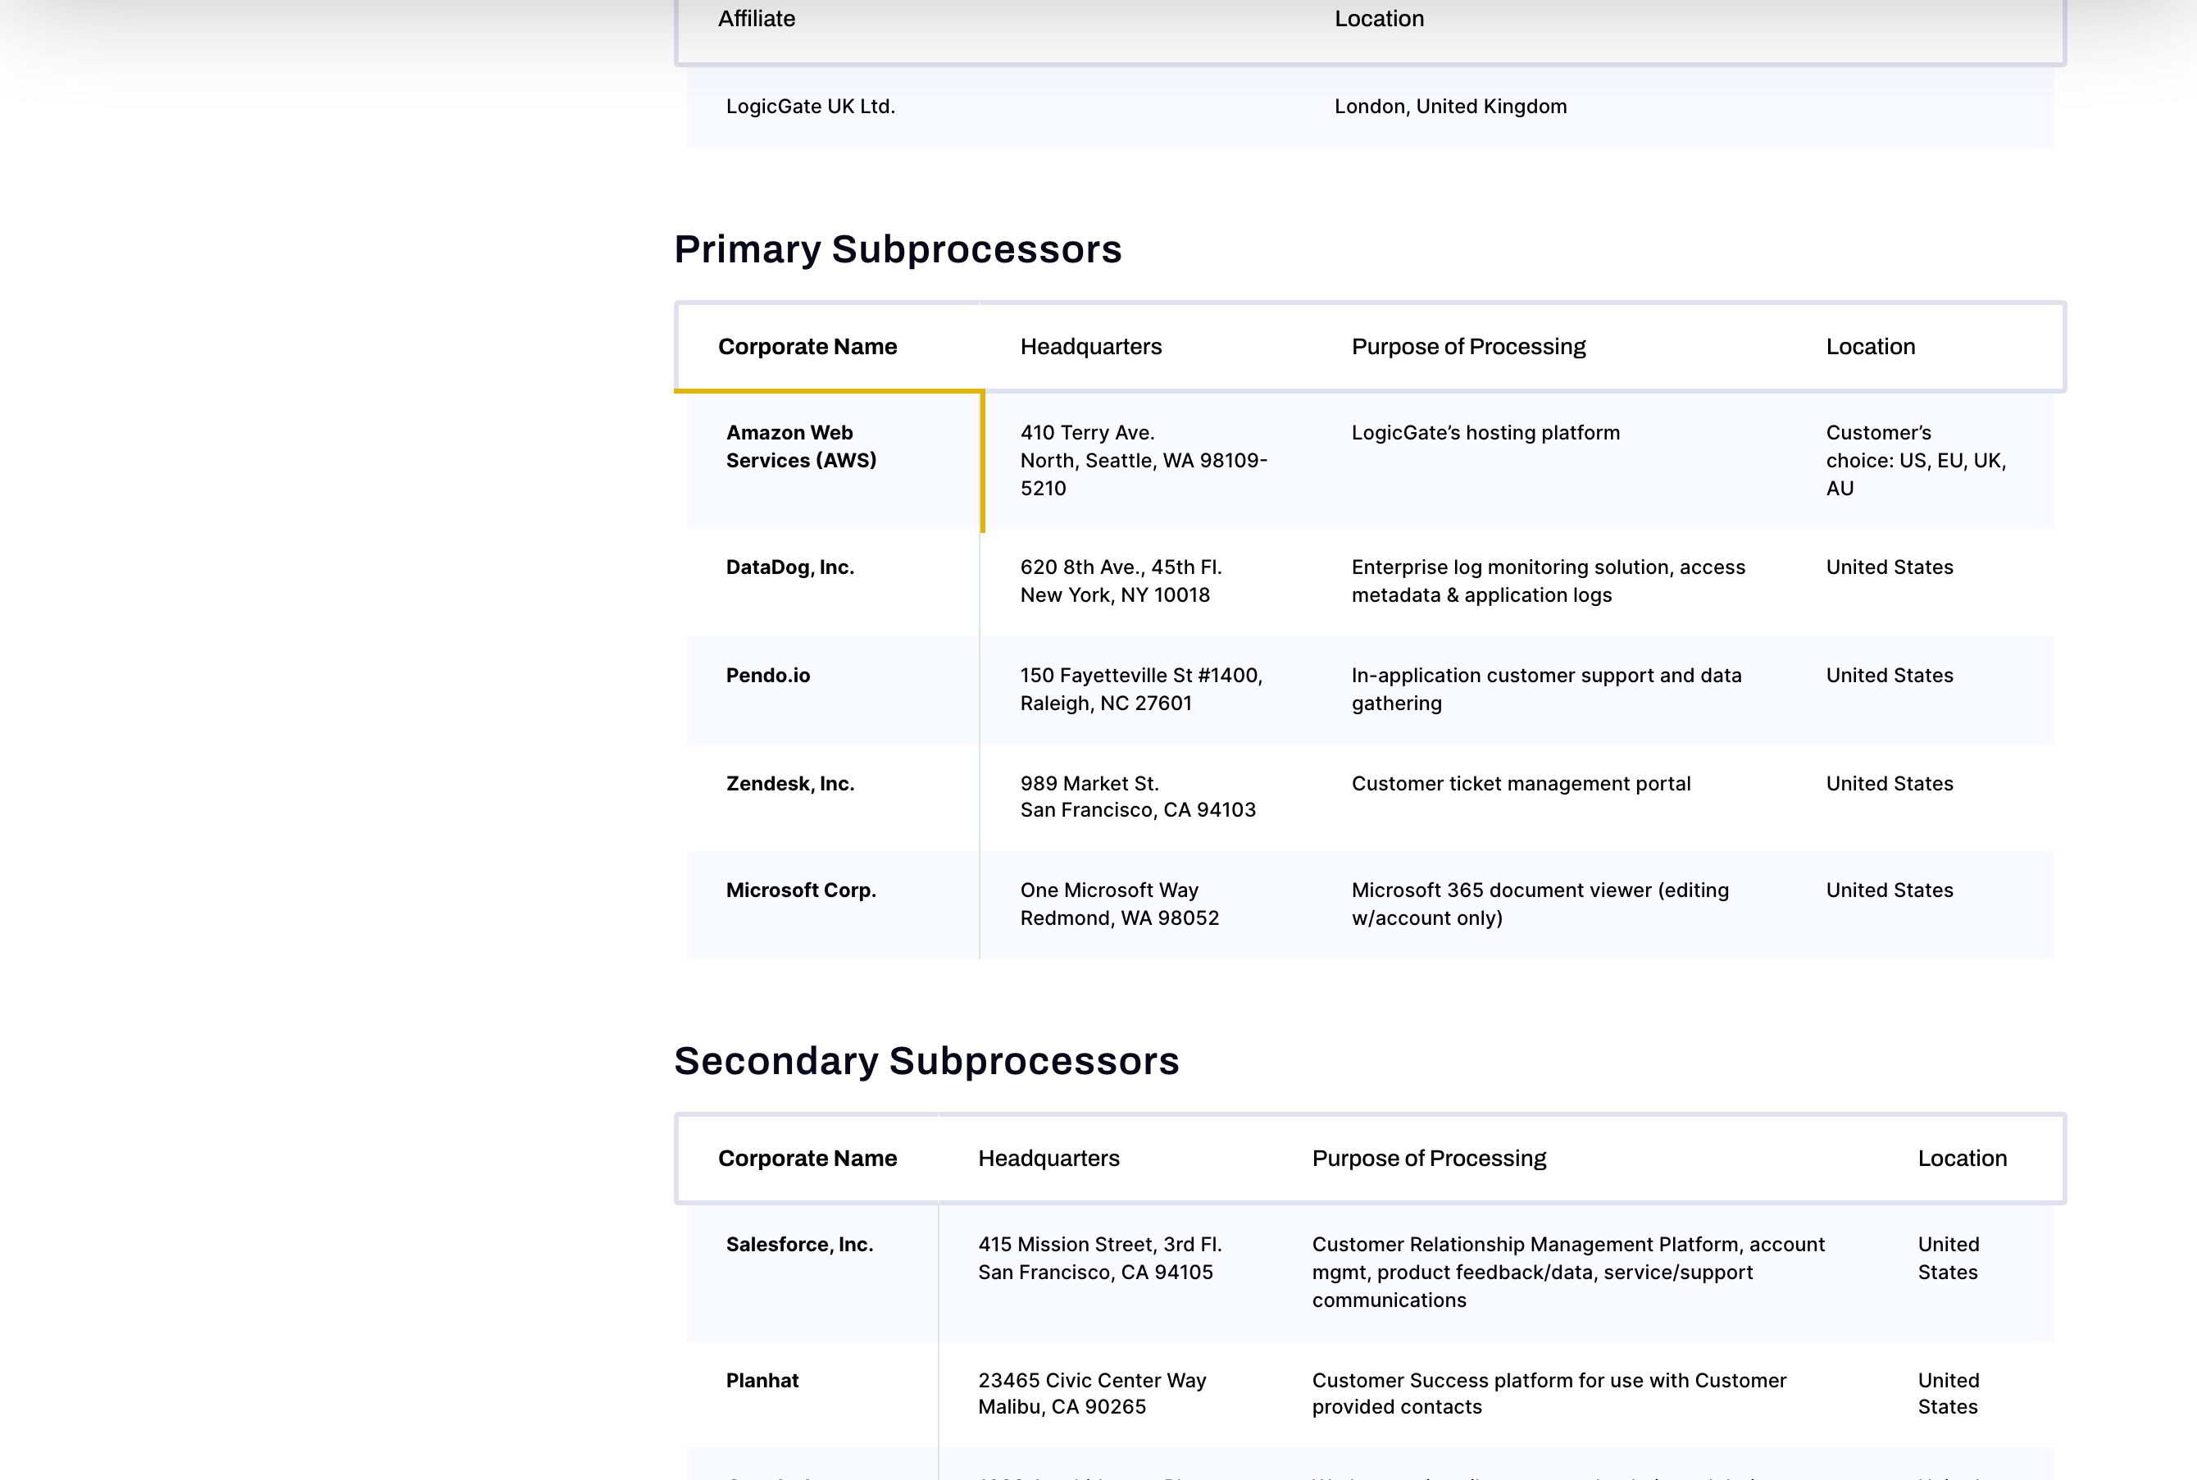Click 'United States' in the DataDog row

(1890, 567)
